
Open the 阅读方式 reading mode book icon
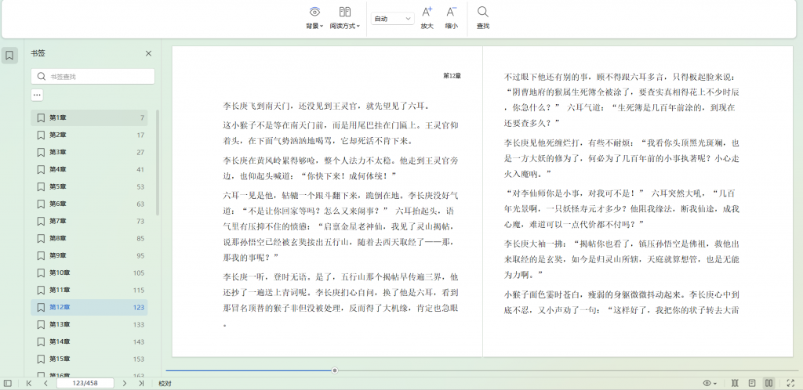(345, 12)
